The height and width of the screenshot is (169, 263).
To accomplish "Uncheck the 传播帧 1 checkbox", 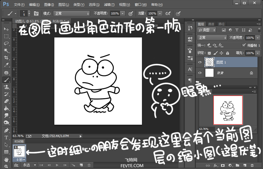I will tap(244, 45).
